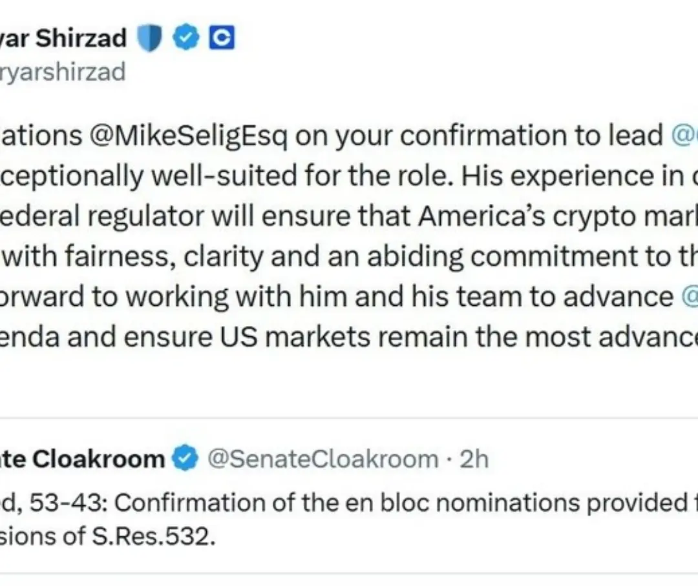Click the Coinbase "C" affiliation badge
The width and height of the screenshot is (698, 586).
click(x=221, y=39)
